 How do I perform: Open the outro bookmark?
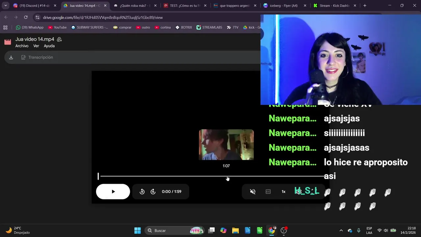point(143,27)
